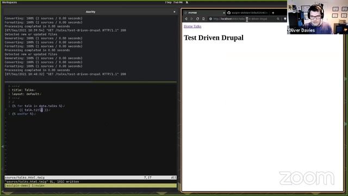Click the site info icon in address bar
Image resolution: width=348 pixels, height=196 pixels.
[x=210, y=19]
